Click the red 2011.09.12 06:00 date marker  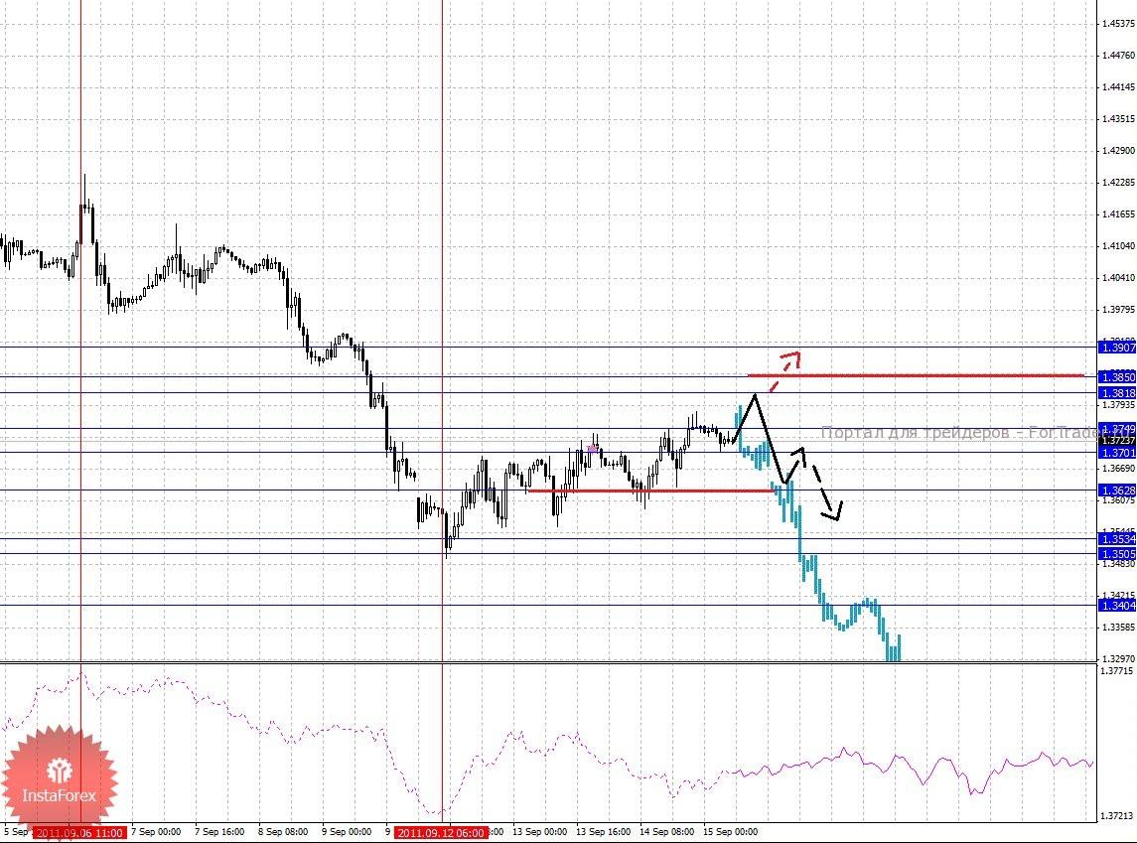[440, 832]
